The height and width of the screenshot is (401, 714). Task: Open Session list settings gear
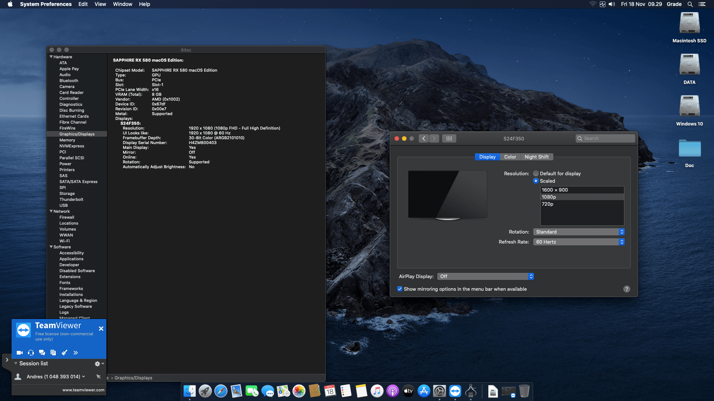point(97,363)
